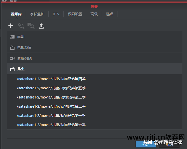Screen dimensions: 187x149
Task: Click the search video info icon
Action: (21, 26)
